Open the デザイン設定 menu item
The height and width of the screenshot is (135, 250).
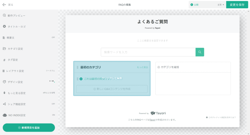pyautogui.click(x=15, y=82)
